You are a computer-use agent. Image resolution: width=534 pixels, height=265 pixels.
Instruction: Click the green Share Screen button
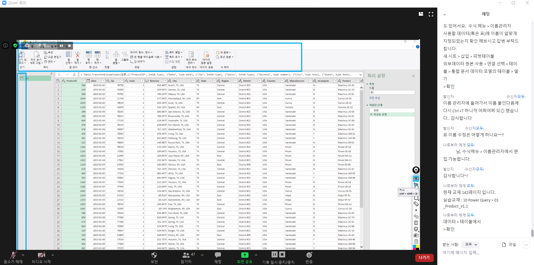click(x=245, y=255)
